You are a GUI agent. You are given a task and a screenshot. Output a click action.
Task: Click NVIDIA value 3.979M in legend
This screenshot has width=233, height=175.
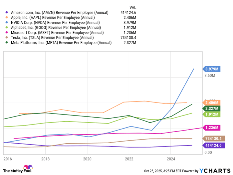point(130,23)
